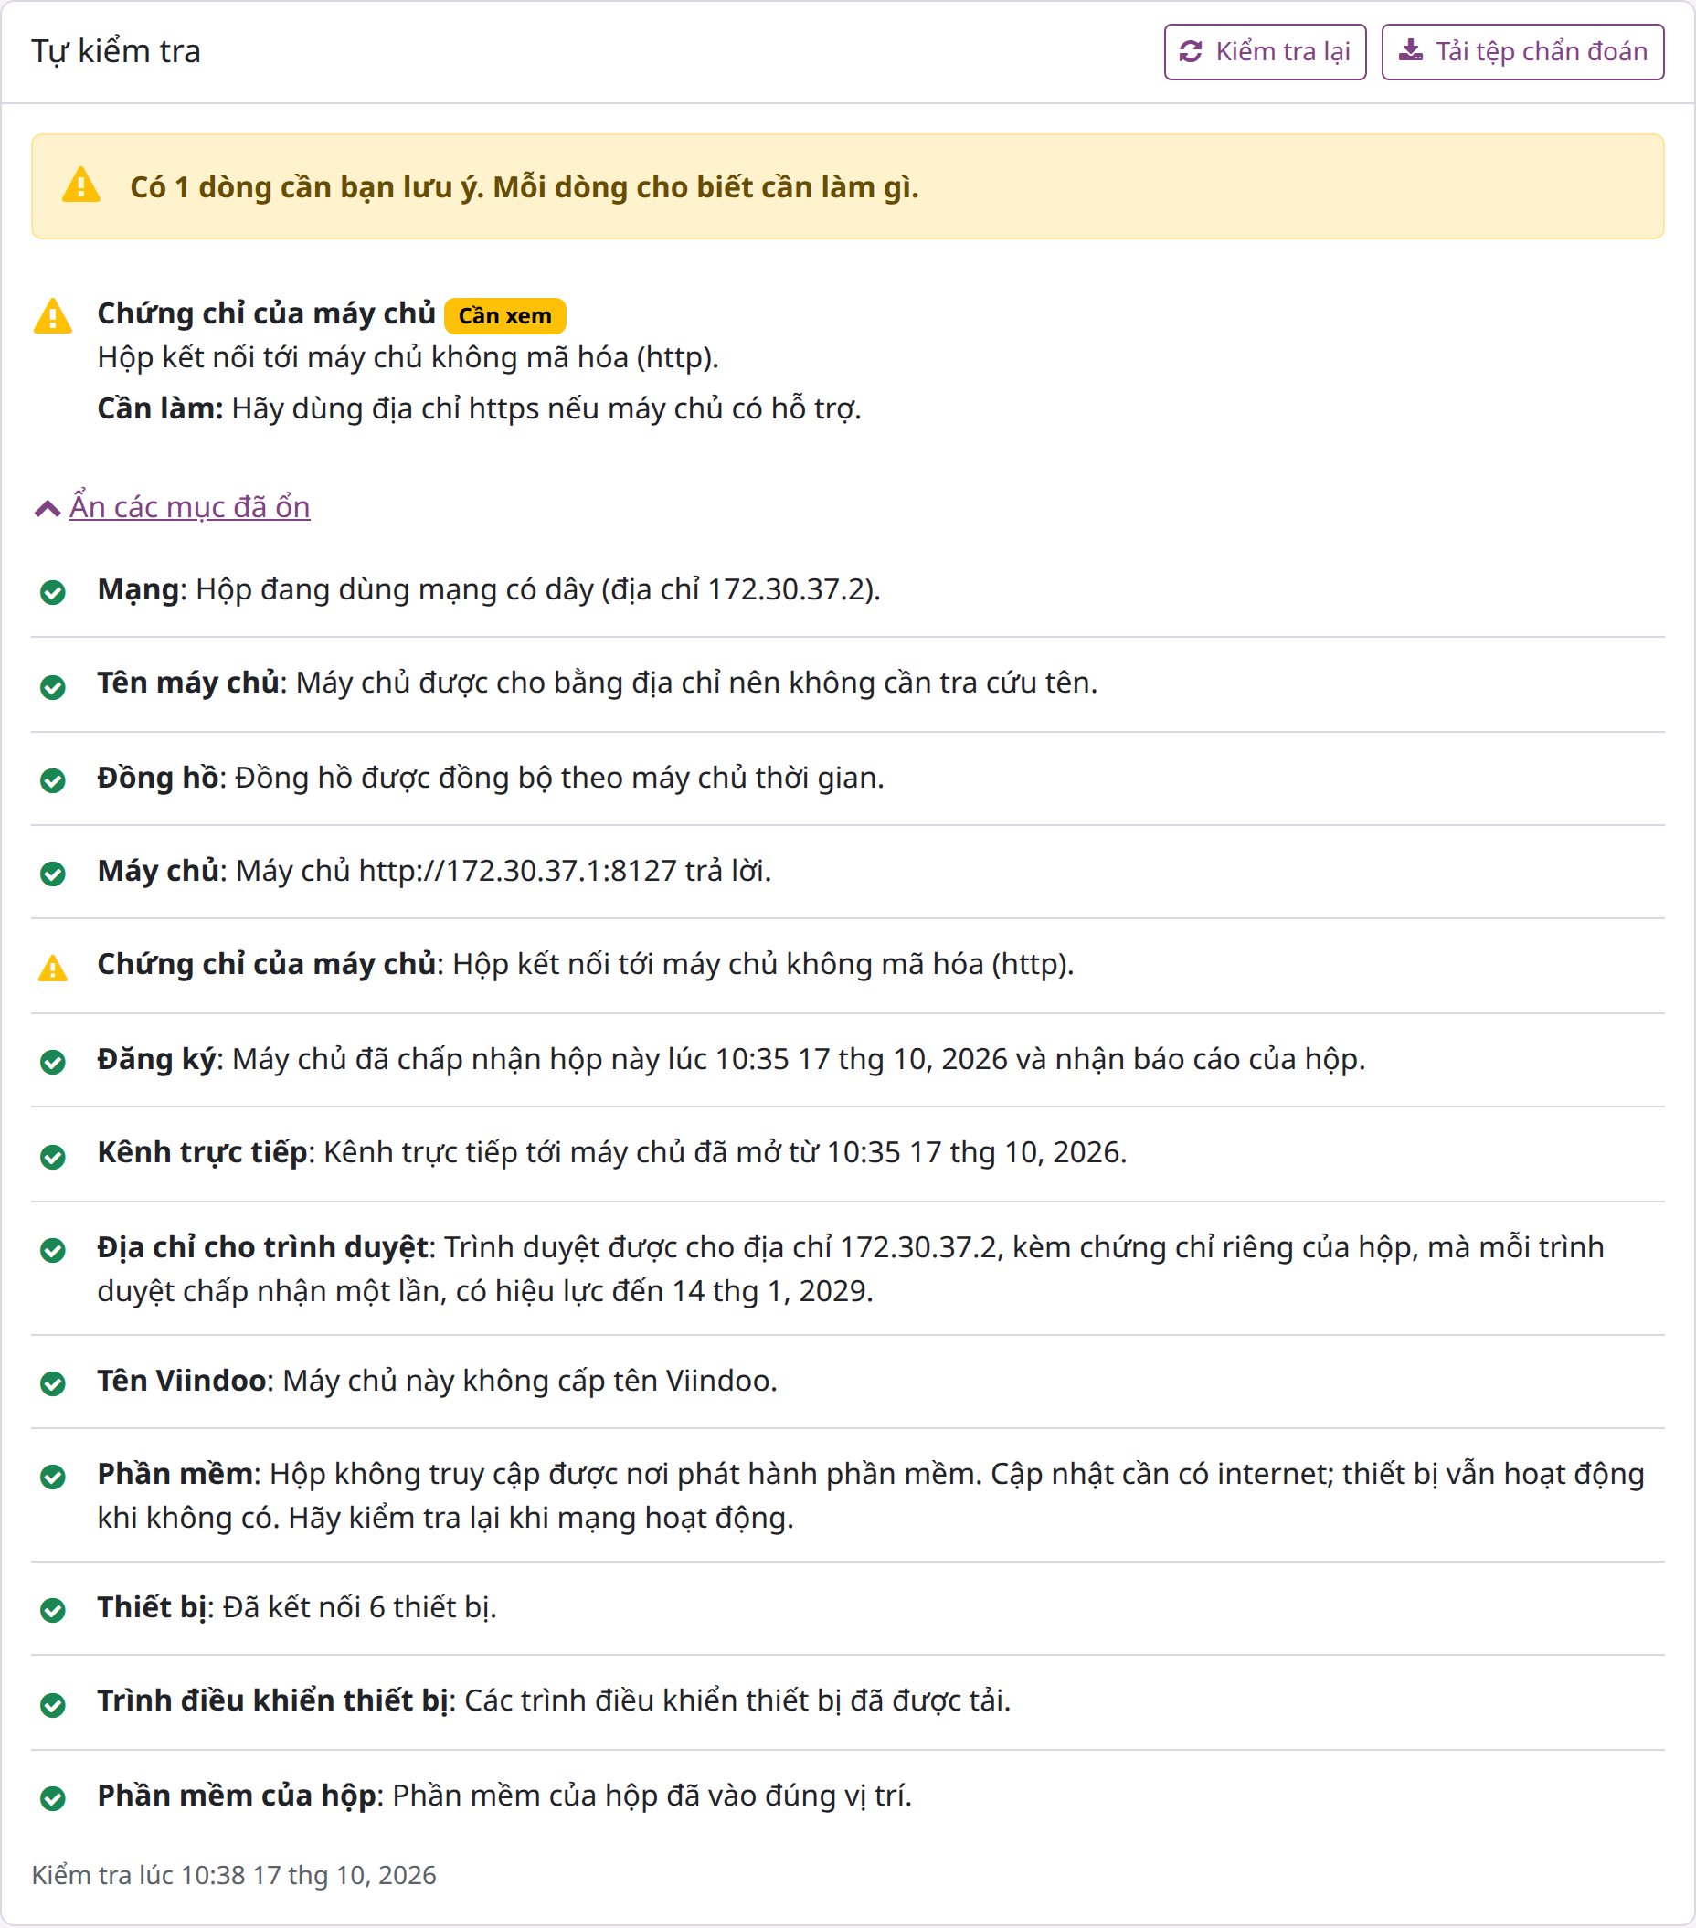Click the green check icon next to Tên Viindoo
This screenshot has height=1928, width=1696.
(x=53, y=1383)
